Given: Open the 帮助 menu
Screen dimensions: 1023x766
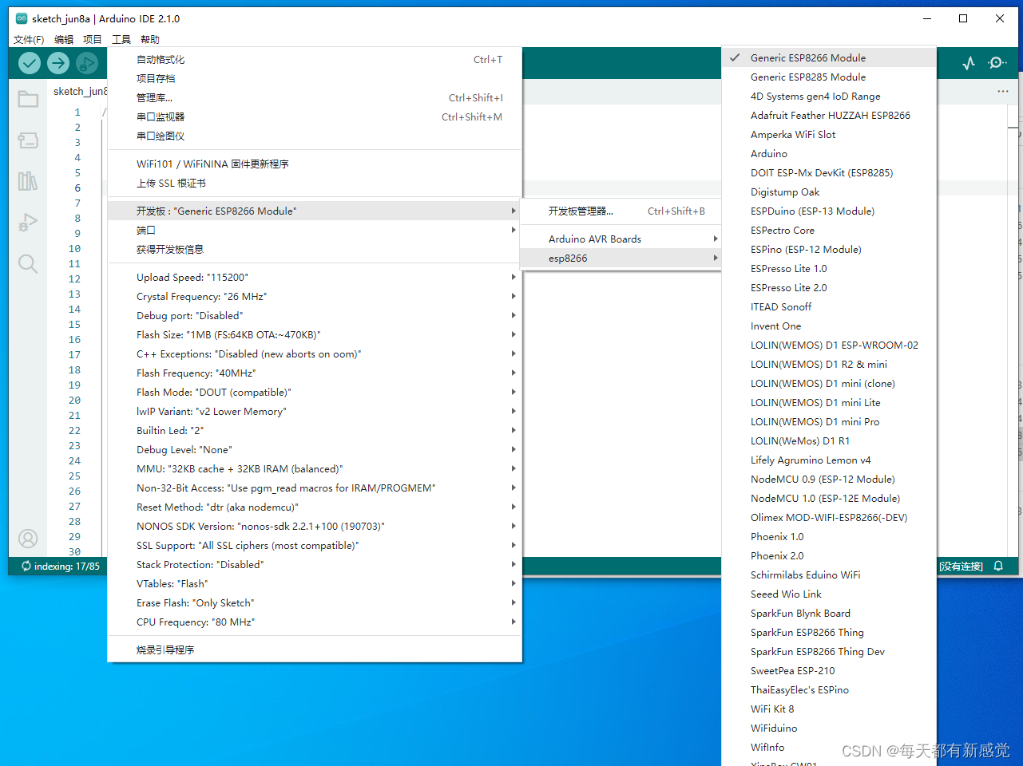Looking at the screenshot, I should [150, 39].
